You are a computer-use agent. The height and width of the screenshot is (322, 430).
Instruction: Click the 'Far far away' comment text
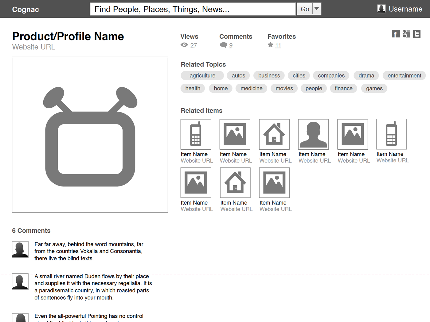point(89,251)
